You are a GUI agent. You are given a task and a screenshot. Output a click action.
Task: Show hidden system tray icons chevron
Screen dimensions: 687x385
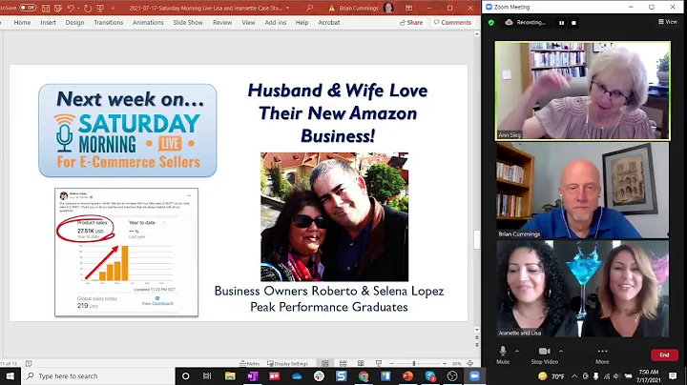tap(574, 375)
